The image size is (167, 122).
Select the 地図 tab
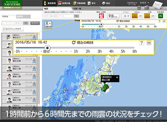pos(46,8)
